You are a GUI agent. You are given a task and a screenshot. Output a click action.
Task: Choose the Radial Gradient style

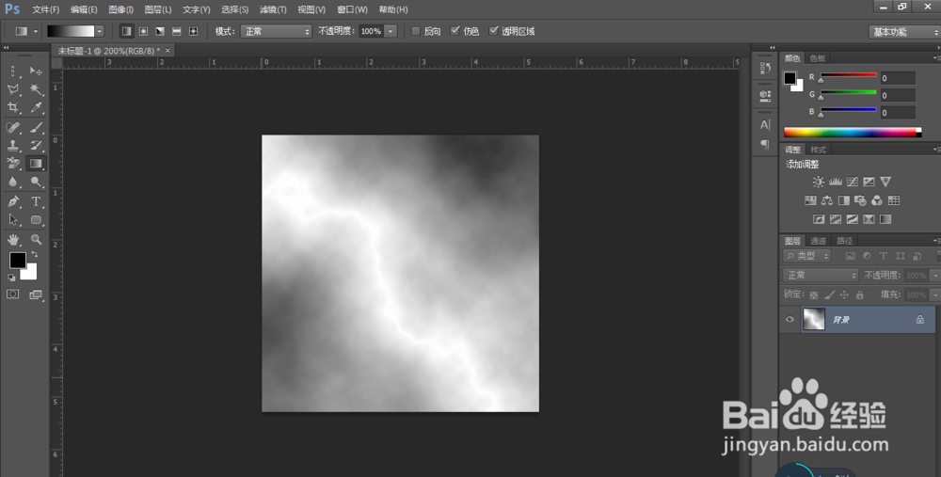(x=143, y=31)
